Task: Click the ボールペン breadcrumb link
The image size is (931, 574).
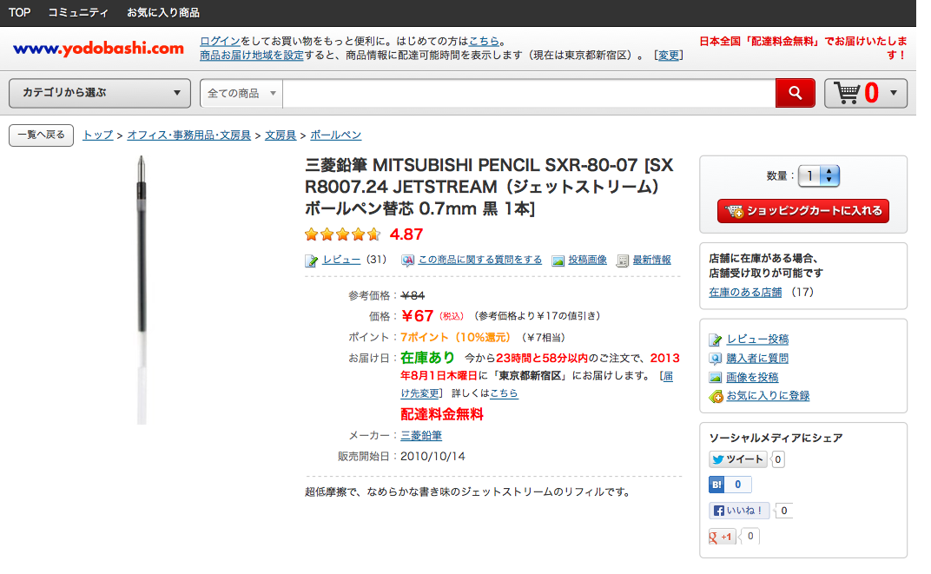Action: [x=335, y=135]
